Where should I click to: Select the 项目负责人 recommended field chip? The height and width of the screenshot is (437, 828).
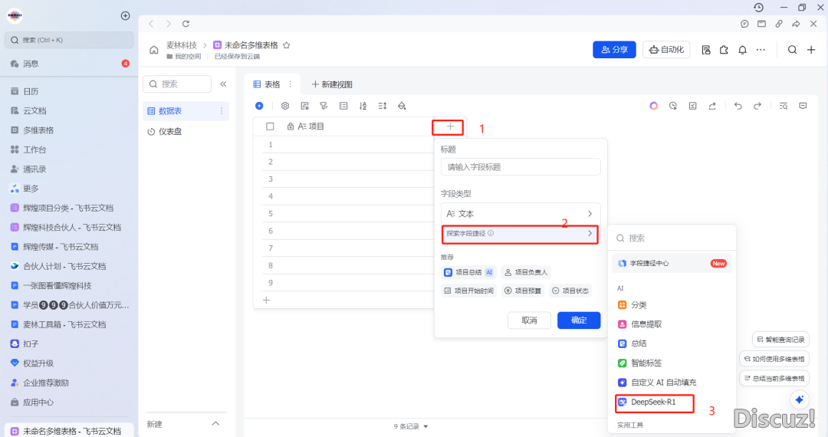pyautogui.click(x=526, y=272)
